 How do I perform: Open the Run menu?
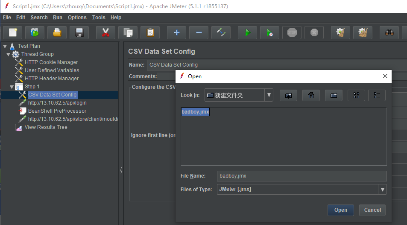pos(57,18)
